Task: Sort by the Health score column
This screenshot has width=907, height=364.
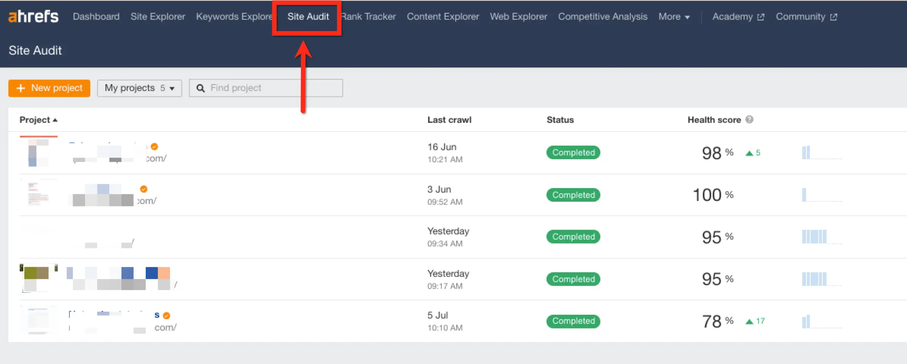Action: point(714,120)
